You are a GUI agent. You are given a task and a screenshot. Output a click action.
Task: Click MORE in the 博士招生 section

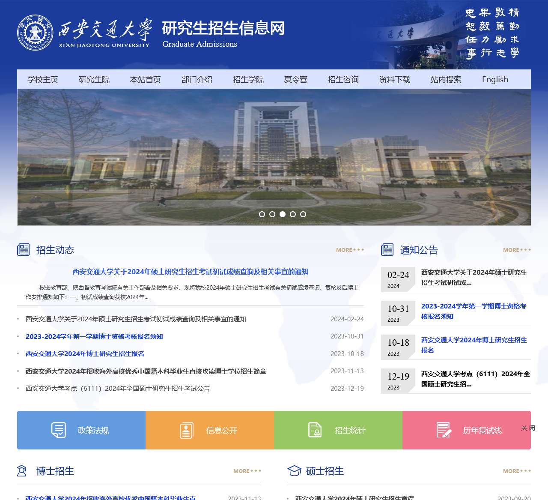[247, 471]
